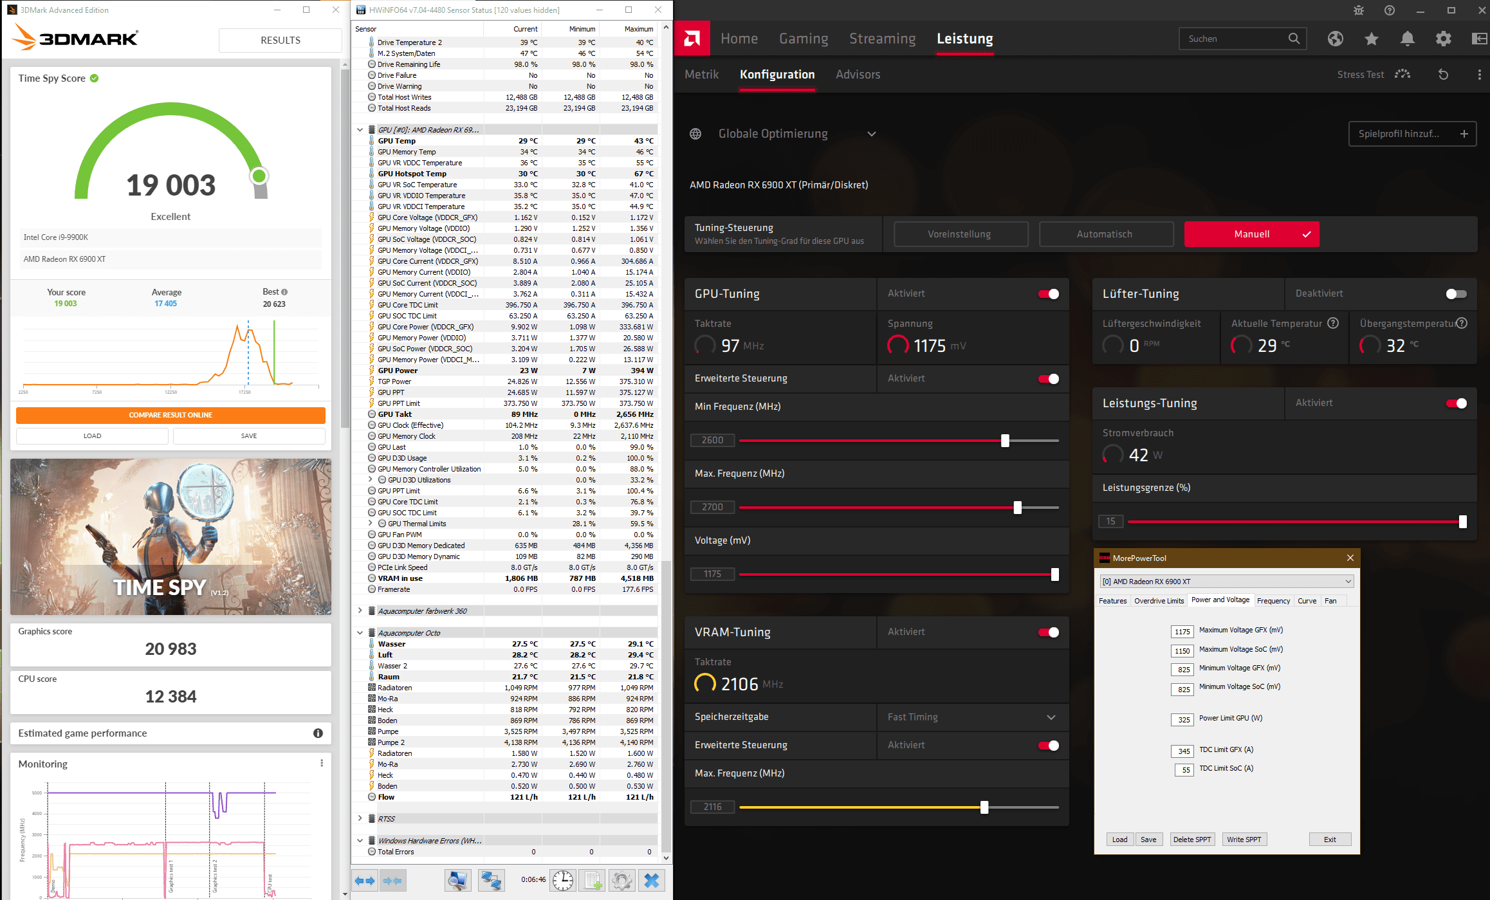
Task: Click help icon beside Übergangstemperatur
Action: pos(1462,323)
